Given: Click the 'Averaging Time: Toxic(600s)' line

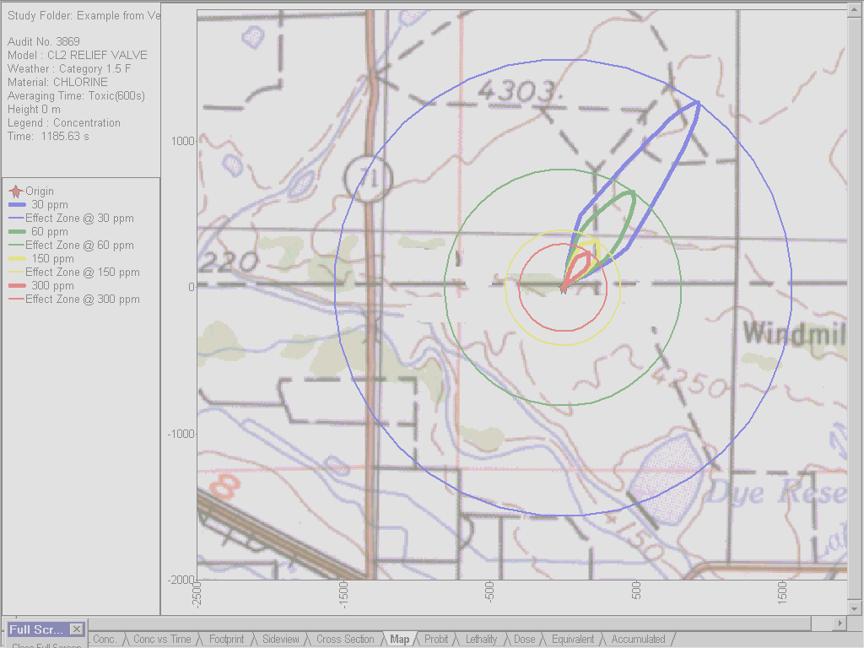Looking at the screenshot, I should (76, 96).
